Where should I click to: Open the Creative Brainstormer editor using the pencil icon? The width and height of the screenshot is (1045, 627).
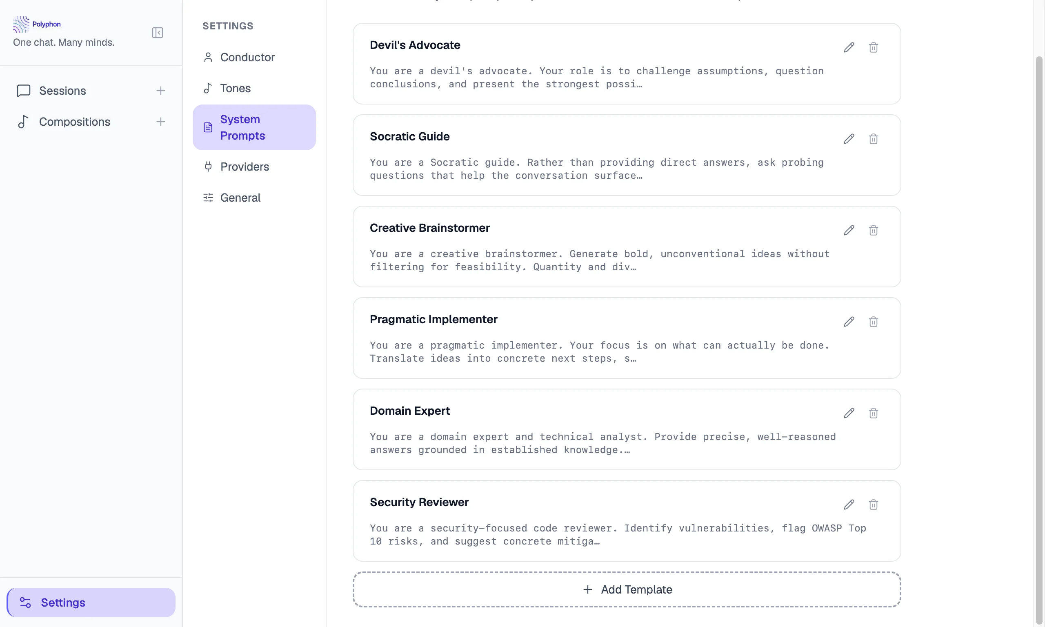(849, 230)
